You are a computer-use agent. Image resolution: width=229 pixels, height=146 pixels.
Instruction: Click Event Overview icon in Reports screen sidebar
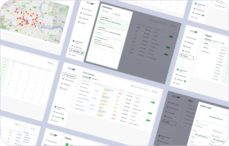click(187, 37)
